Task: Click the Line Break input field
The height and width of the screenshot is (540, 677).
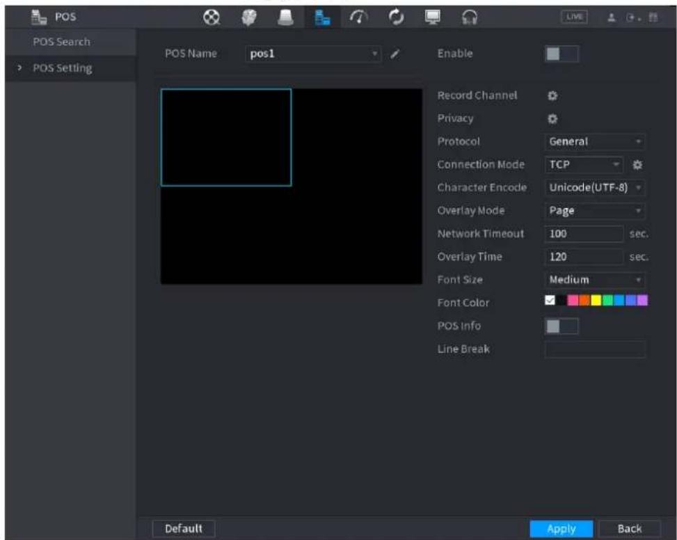Action: coord(595,349)
